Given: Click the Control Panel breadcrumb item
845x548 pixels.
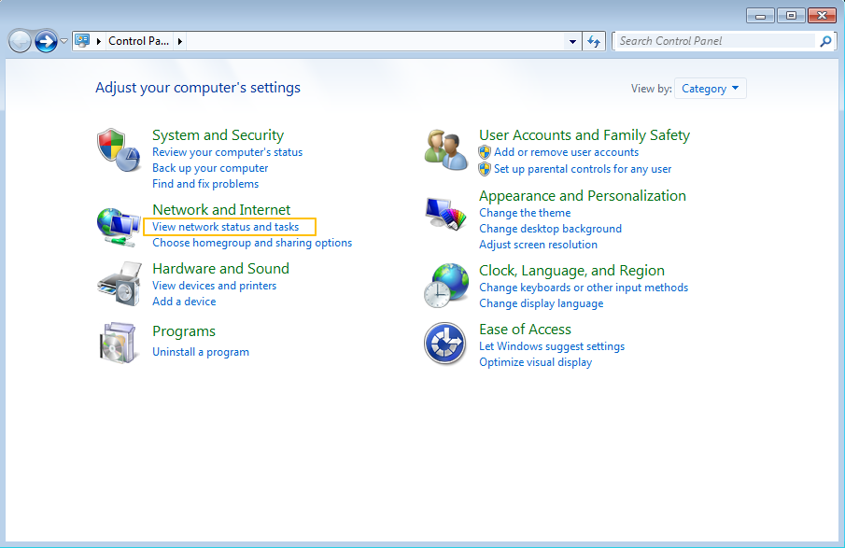Looking at the screenshot, I should click(138, 41).
